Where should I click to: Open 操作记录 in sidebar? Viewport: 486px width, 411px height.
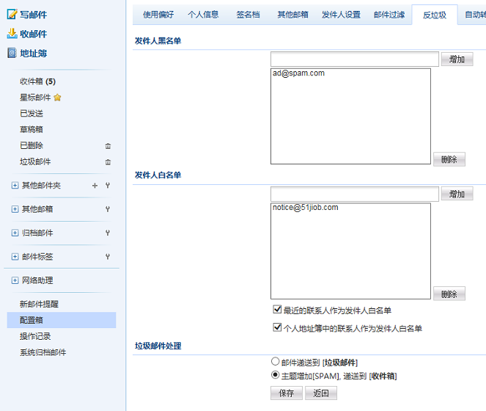(x=35, y=336)
